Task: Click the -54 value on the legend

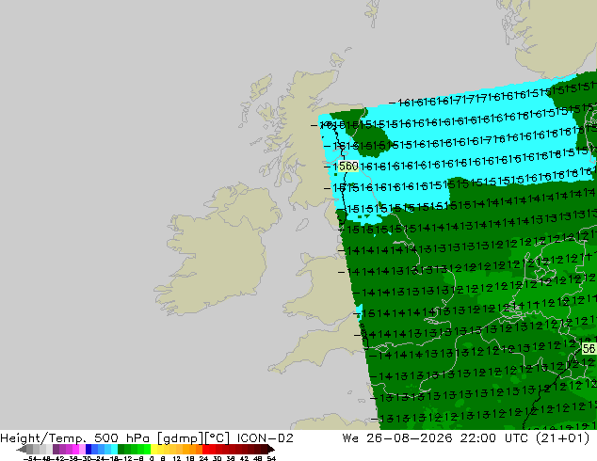Action: (x=30, y=458)
